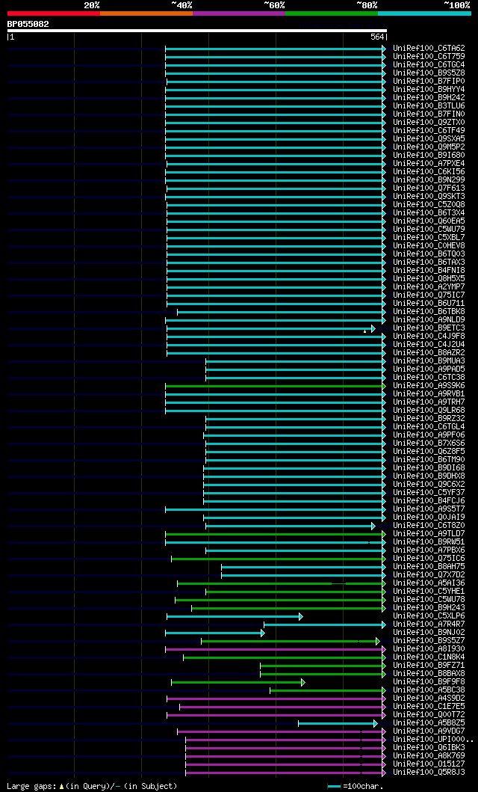This screenshot has height=792, width=478.
Task: Open hit UniRef100_C4J9F8
Action: (x=429, y=337)
